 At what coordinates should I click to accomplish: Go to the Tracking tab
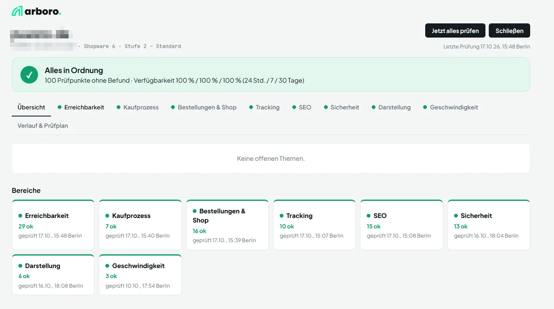coord(264,107)
